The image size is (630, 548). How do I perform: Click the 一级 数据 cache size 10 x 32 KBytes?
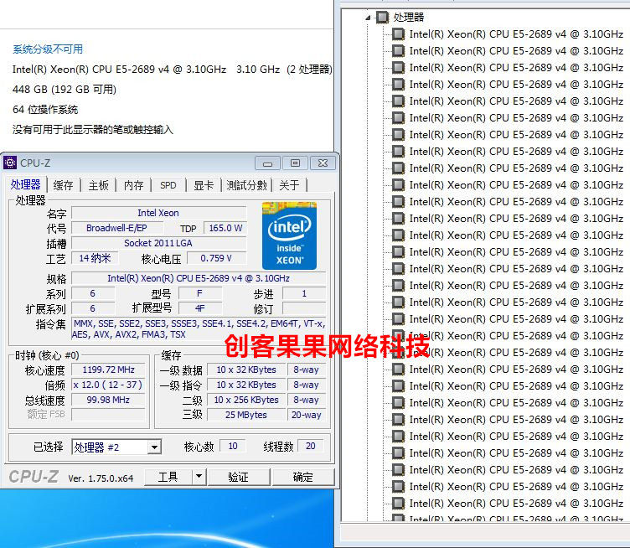(246, 370)
